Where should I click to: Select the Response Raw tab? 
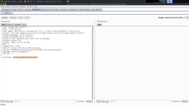coord(99,24)
